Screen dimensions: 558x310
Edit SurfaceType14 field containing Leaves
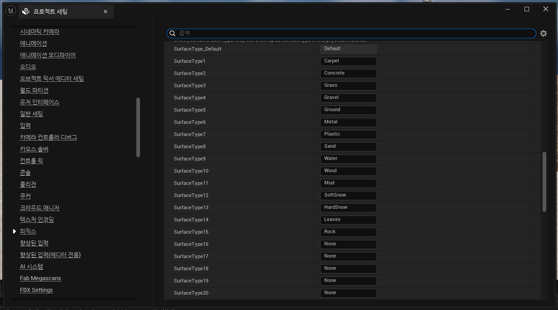coord(348,220)
